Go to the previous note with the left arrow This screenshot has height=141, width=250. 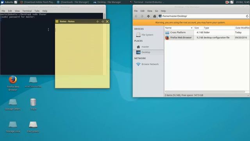coord(98,22)
